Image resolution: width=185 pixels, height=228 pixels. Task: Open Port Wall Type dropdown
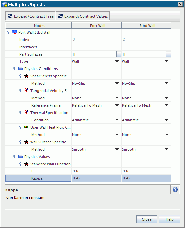pyautogui.click(x=117, y=61)
